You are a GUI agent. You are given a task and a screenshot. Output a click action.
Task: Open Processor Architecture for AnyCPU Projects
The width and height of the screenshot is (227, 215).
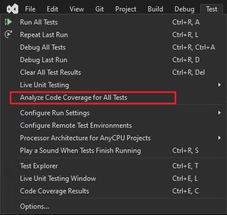point(85,138)
